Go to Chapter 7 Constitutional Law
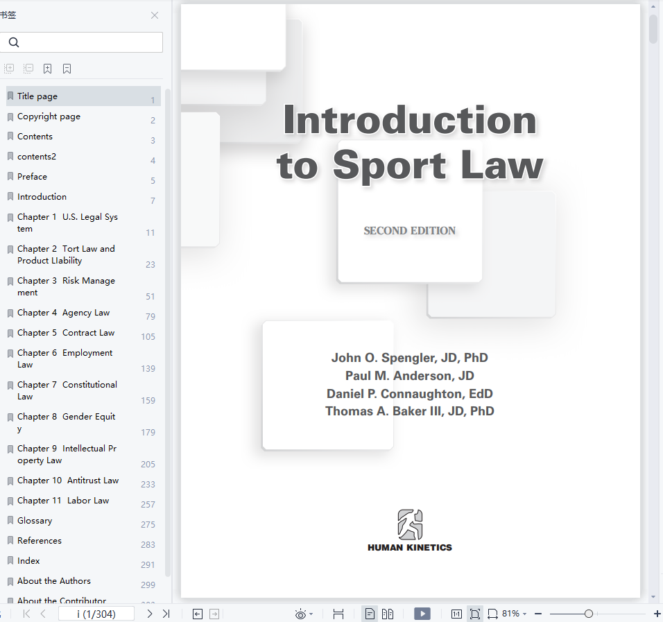The height and width of the screenshot is (622, 663). coord(83,390)
